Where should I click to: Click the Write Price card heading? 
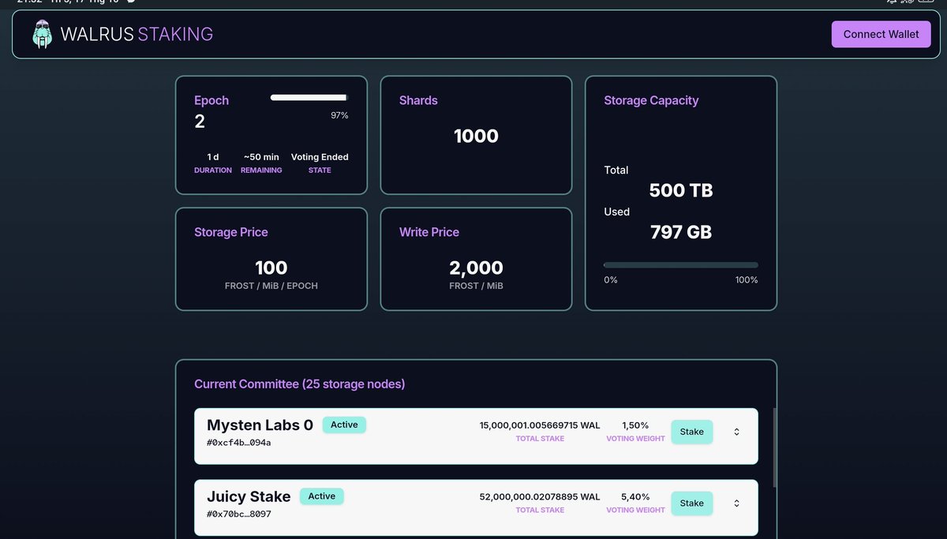pyautogui.click(x=429, y=232)
